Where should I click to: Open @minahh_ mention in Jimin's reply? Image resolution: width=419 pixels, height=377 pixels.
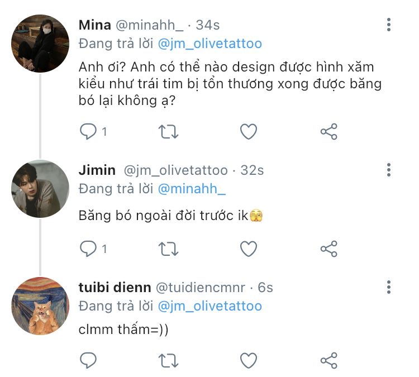point(192,189)
